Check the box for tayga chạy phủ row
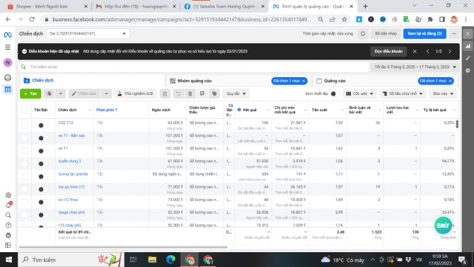 25,215
